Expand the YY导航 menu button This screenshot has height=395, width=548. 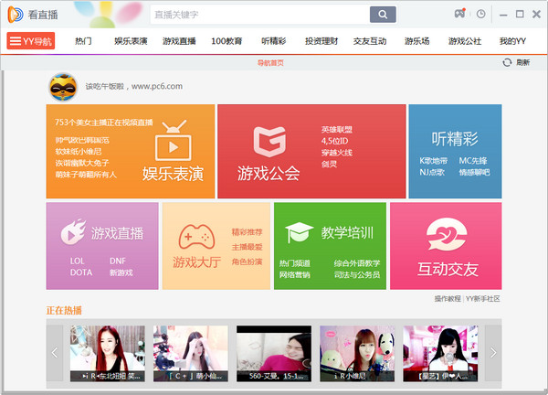31,41
